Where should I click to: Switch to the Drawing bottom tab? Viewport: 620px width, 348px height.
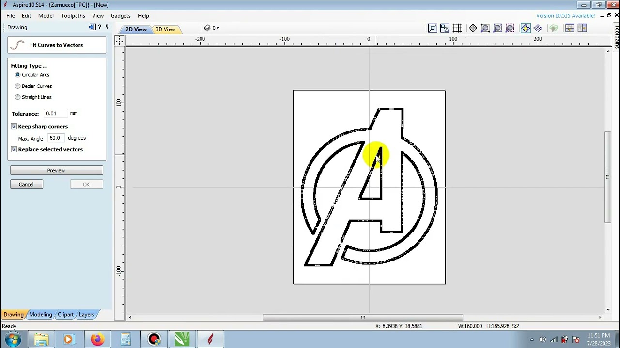(x=14, y=315)
